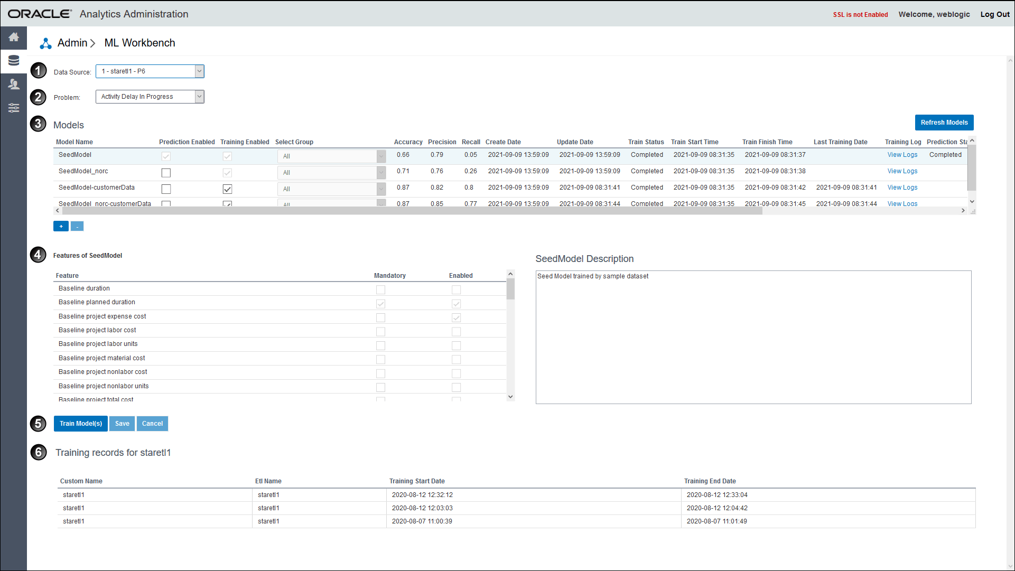Open View Logs for SeedModel-customerData
Screen dimensions: 1015x571
click(x=902, y=188)
